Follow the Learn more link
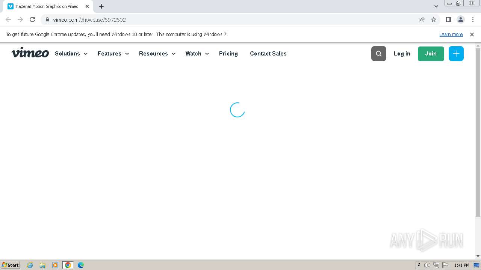Viewport: 481px width, 270px height. [x=451, y=34]
